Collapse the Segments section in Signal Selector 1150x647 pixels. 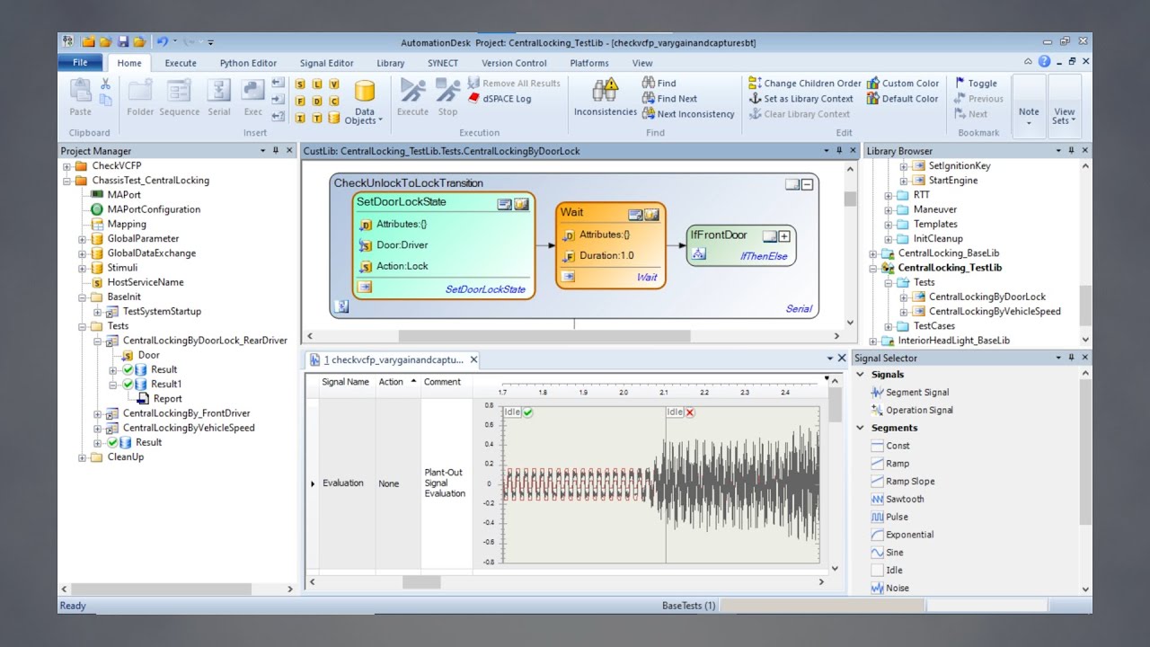(x=860, y=429)
